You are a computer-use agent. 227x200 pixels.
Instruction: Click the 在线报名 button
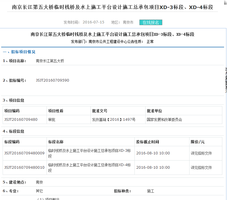(151, 23)
